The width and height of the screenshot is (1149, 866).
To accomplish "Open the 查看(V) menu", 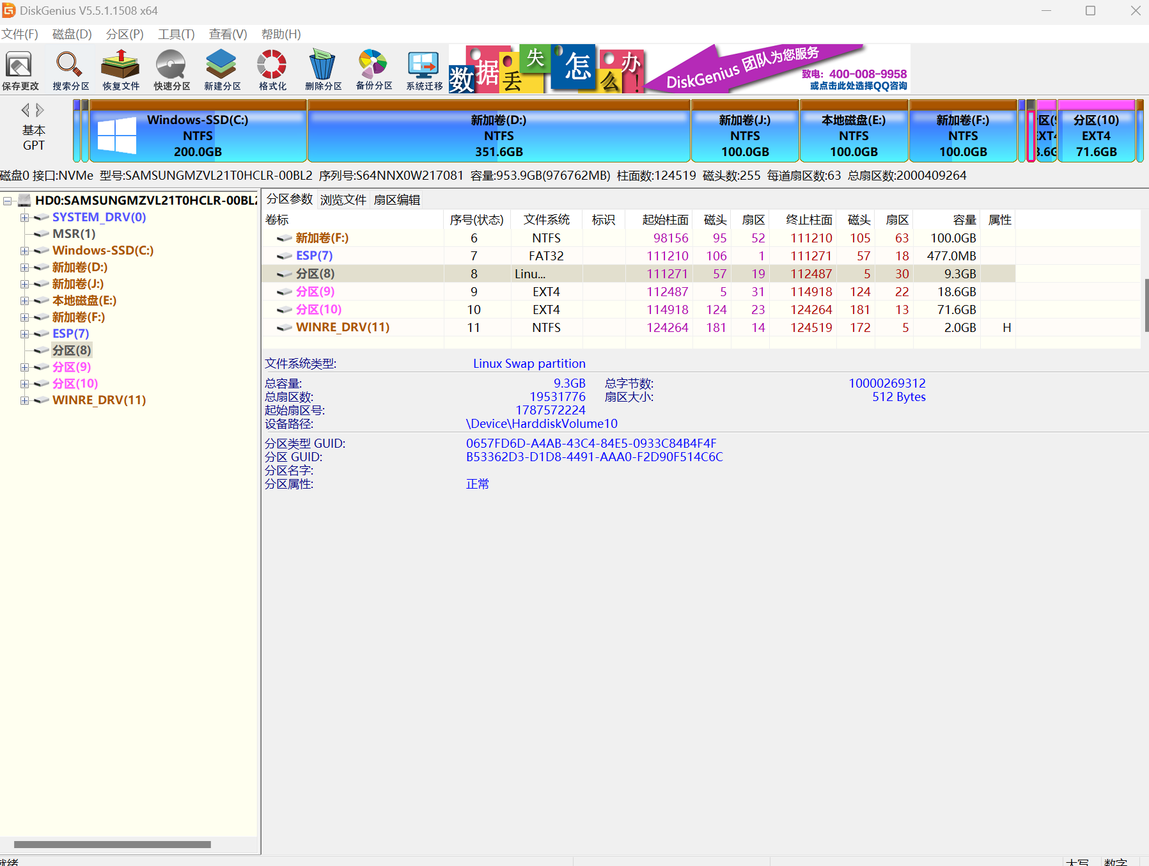I will click(228, 34).
